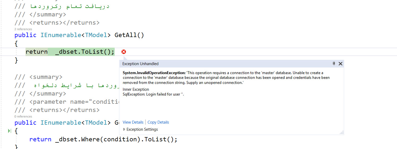Click the highlighted return _dbset.ToList() statement

tap(70, 52)
